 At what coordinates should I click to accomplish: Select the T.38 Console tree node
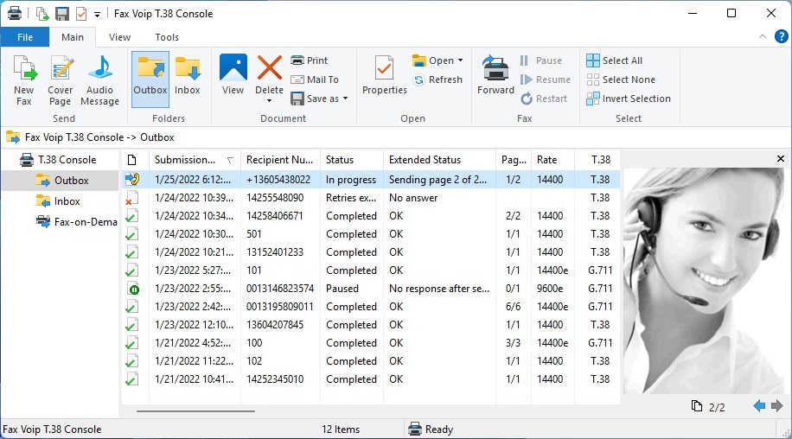[58, 160]
